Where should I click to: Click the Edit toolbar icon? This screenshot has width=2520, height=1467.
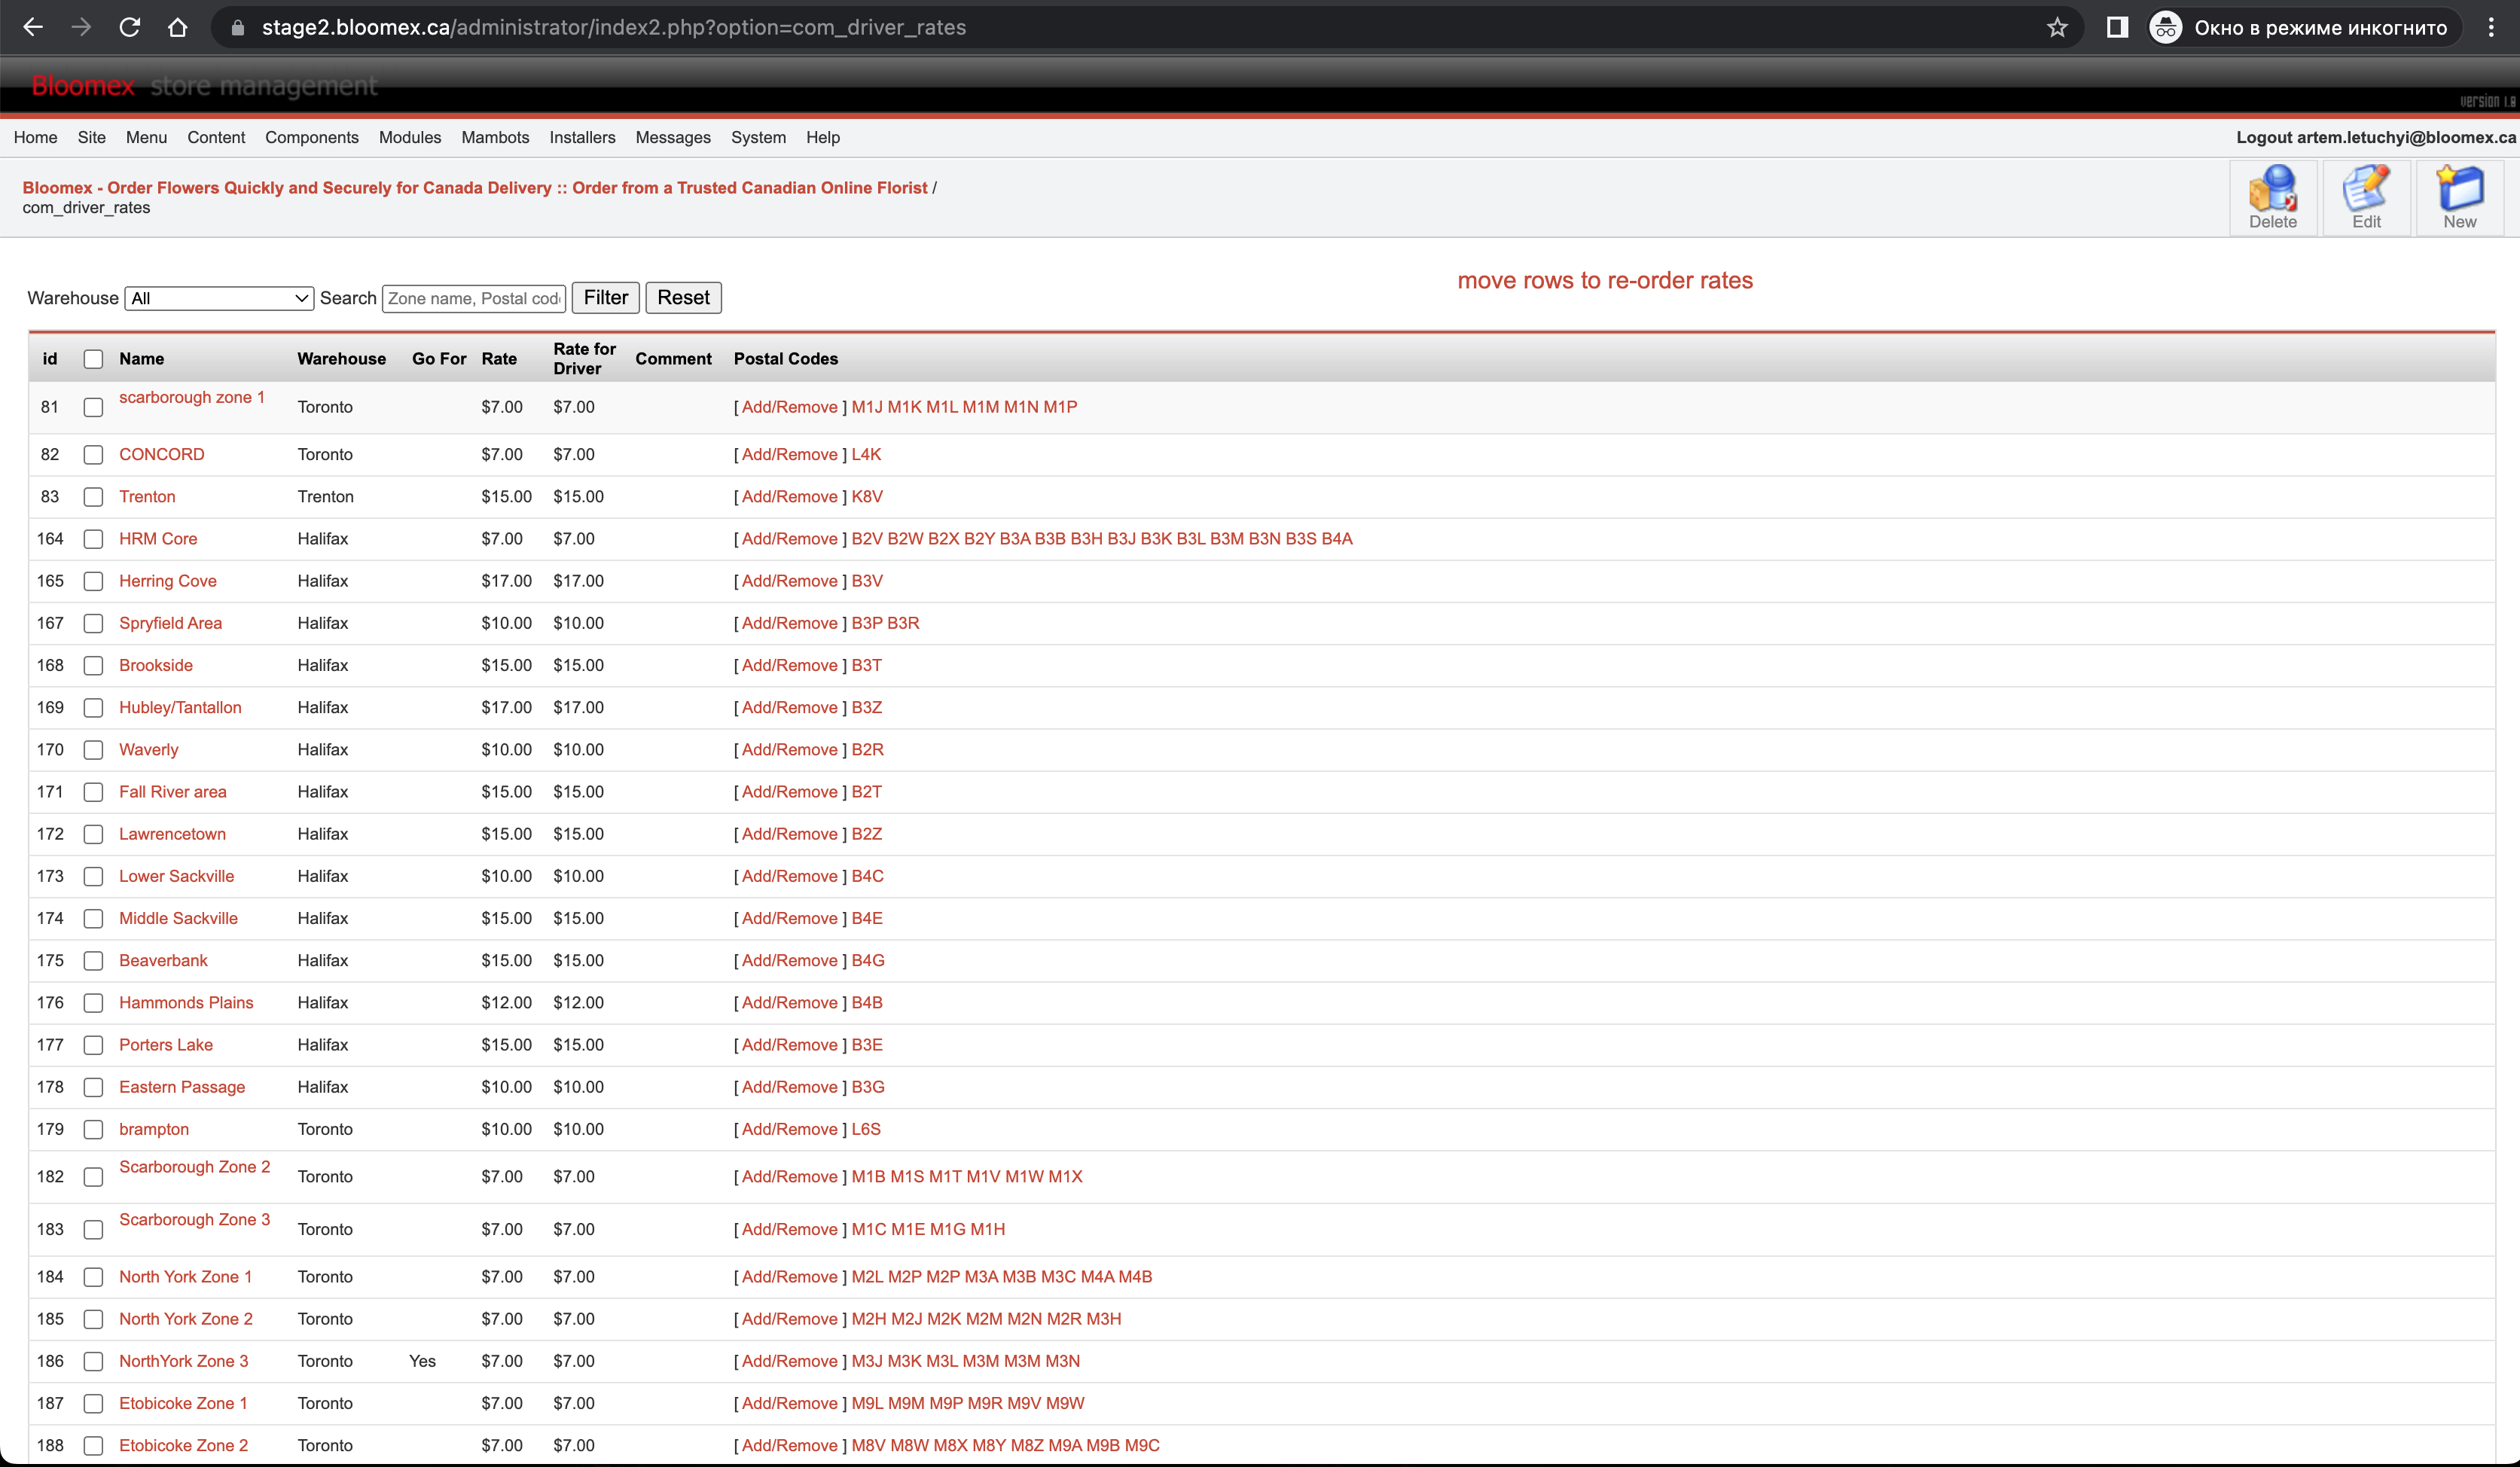pyautogui.click(x=2365, y=197)
